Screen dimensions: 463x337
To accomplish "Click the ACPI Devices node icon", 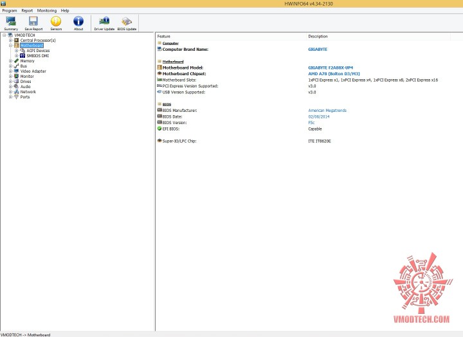I will click(23, 51).
